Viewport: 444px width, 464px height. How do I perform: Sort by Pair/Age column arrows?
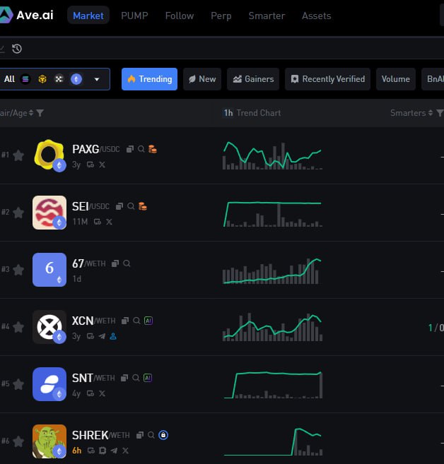(x=31, y=113)
